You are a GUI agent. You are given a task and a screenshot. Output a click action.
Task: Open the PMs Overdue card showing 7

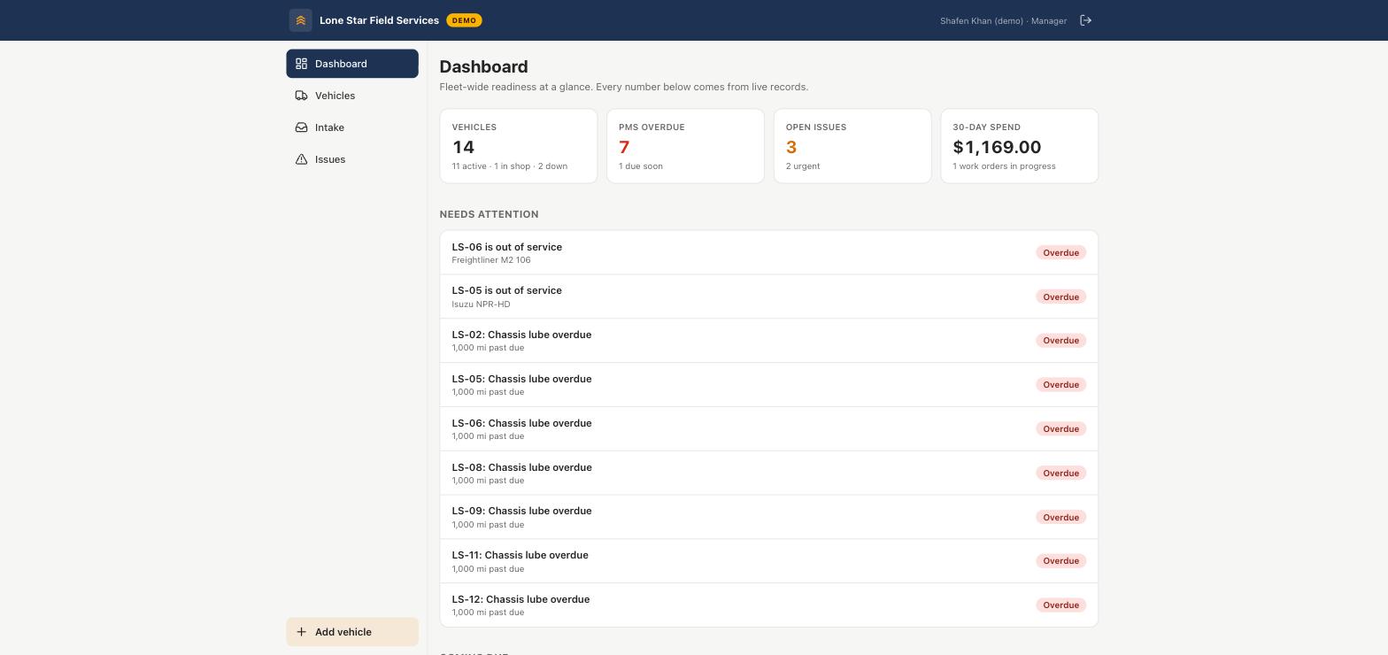tap(685, 146)
